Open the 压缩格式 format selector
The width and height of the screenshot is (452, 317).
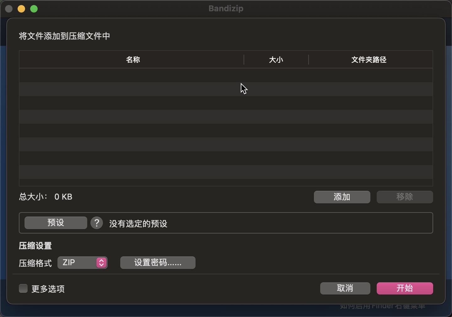point(82,263)
